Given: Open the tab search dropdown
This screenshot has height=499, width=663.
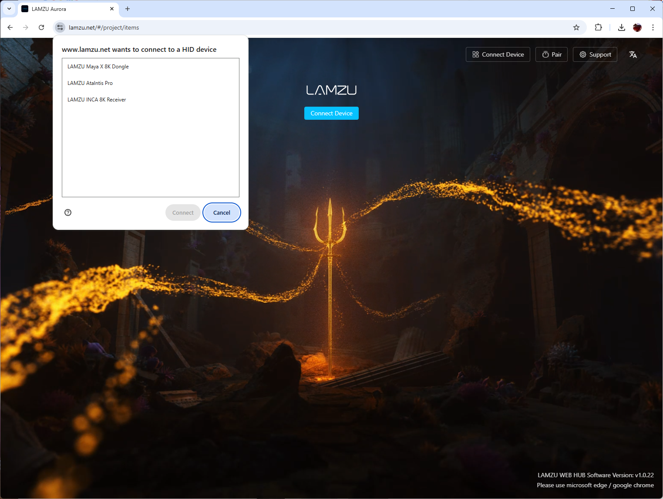Looking at the screenshot, I should [9, 9].
